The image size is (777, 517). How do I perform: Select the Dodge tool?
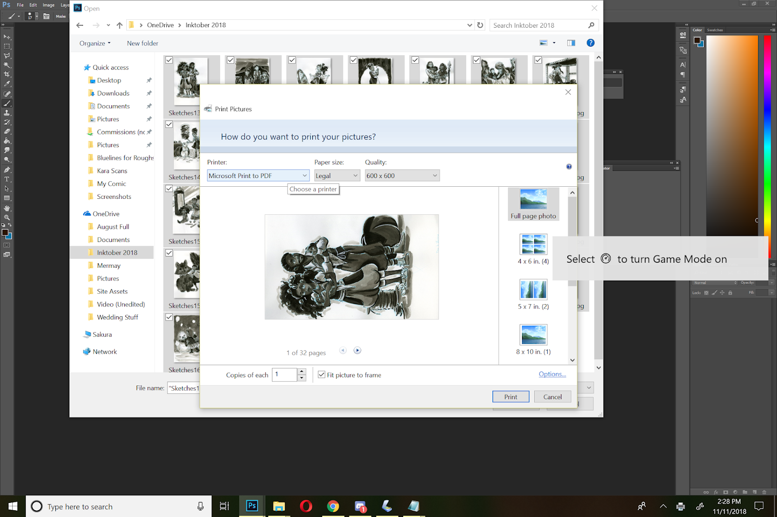pos(7,160)
